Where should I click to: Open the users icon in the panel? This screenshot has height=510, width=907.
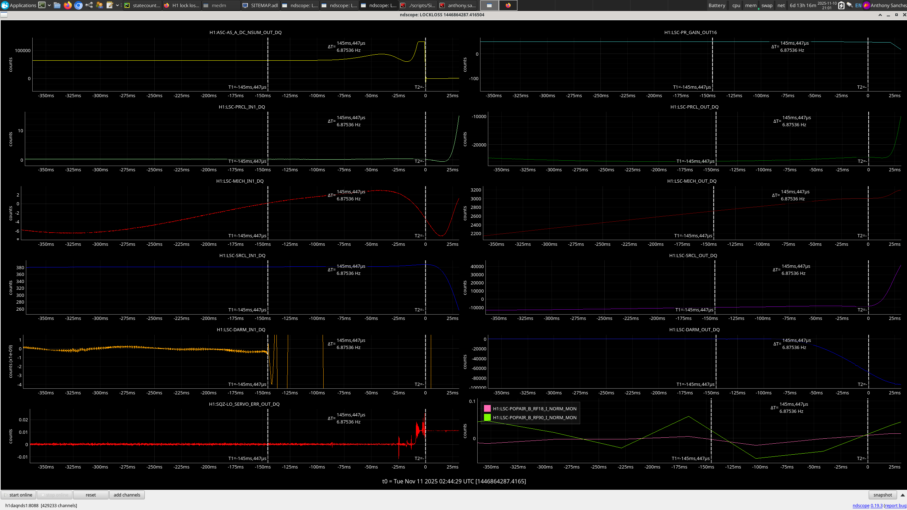point(99,5)
